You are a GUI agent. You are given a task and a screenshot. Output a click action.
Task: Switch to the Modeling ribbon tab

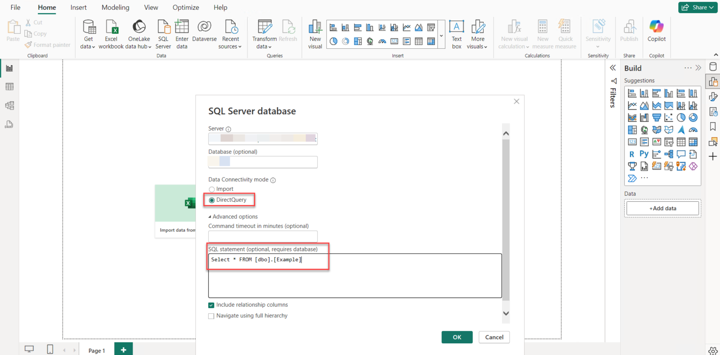click(115, 7)
